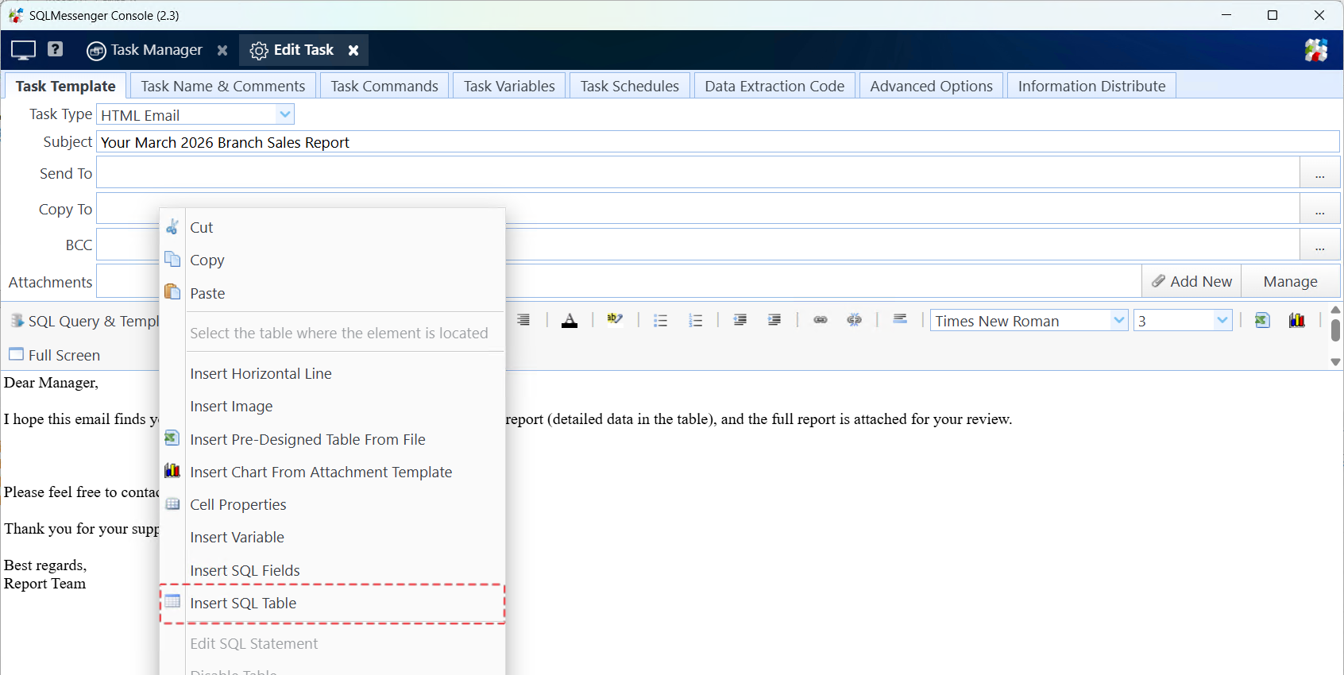Click the Subject input field
The width and height of the screenshot is (1344, 675).
pyautogui.click(x=715, y=142)
